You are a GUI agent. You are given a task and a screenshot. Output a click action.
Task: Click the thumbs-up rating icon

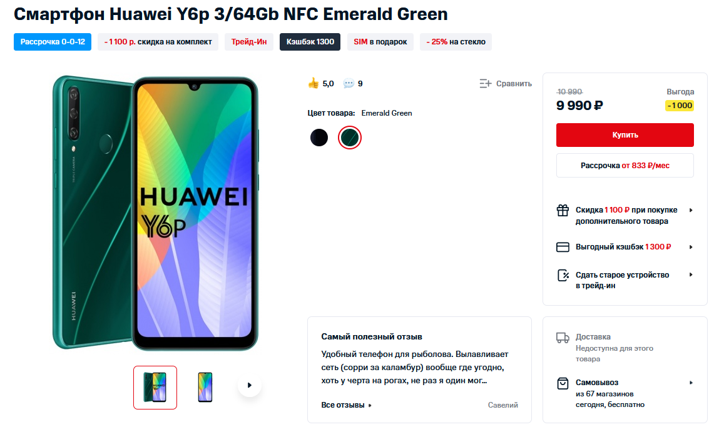(313, 83)
